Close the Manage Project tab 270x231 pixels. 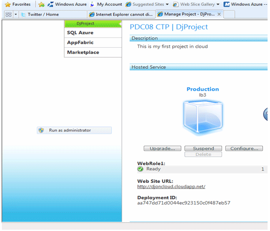click(219, 14)
